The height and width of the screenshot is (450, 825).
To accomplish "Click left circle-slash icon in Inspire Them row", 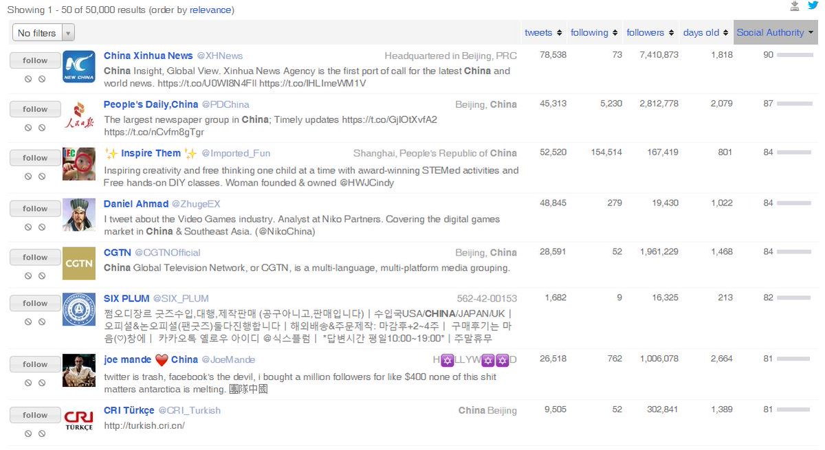I will (28, 177).
